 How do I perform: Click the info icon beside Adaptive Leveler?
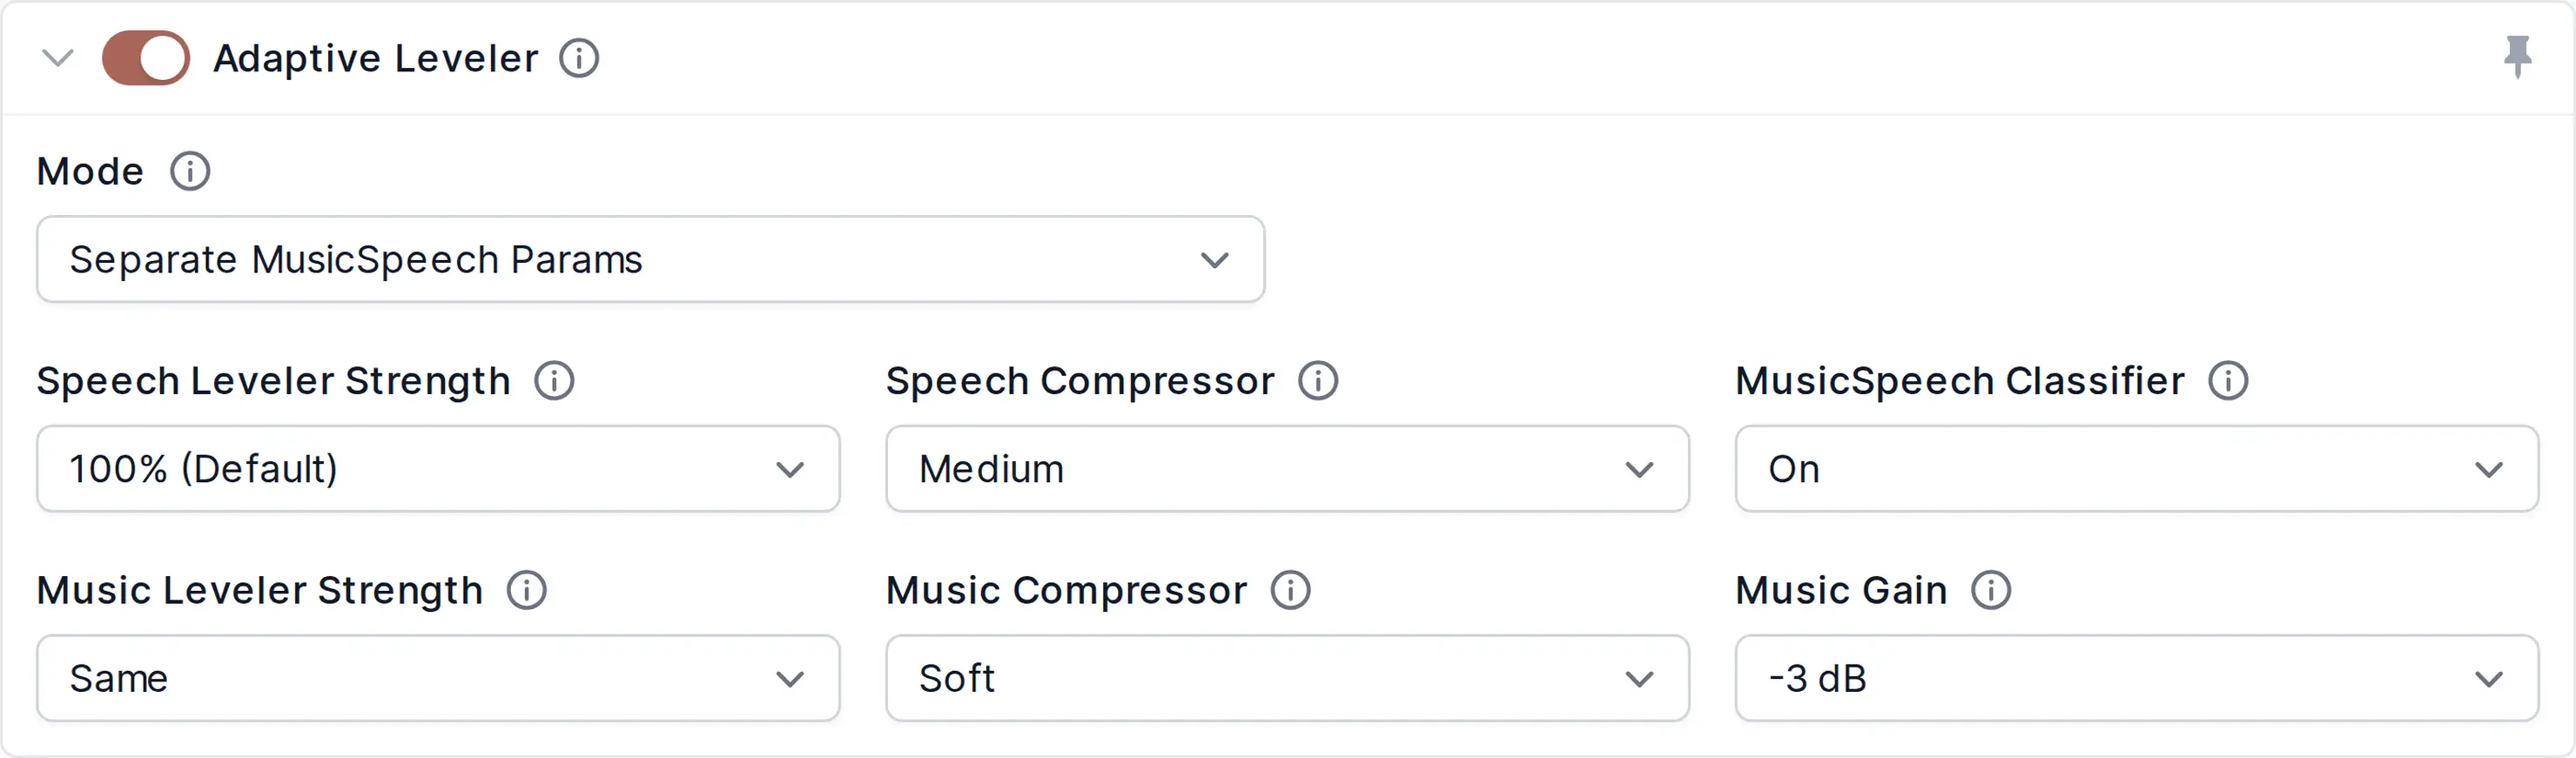579,58
